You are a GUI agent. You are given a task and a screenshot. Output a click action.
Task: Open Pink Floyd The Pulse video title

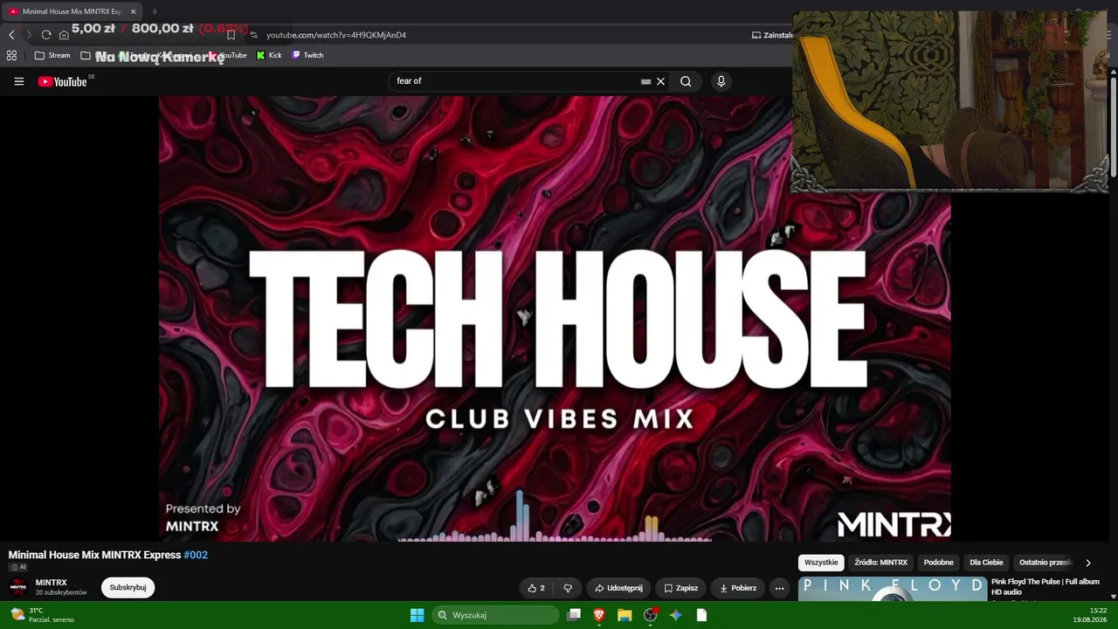tap(1046, 586)
